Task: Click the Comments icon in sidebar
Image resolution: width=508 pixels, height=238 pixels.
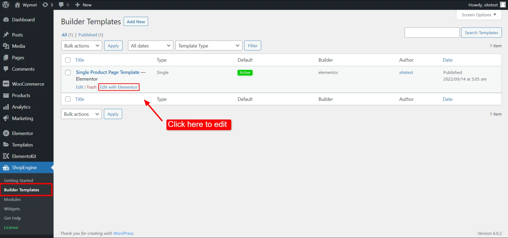Action: coord(6,69)
